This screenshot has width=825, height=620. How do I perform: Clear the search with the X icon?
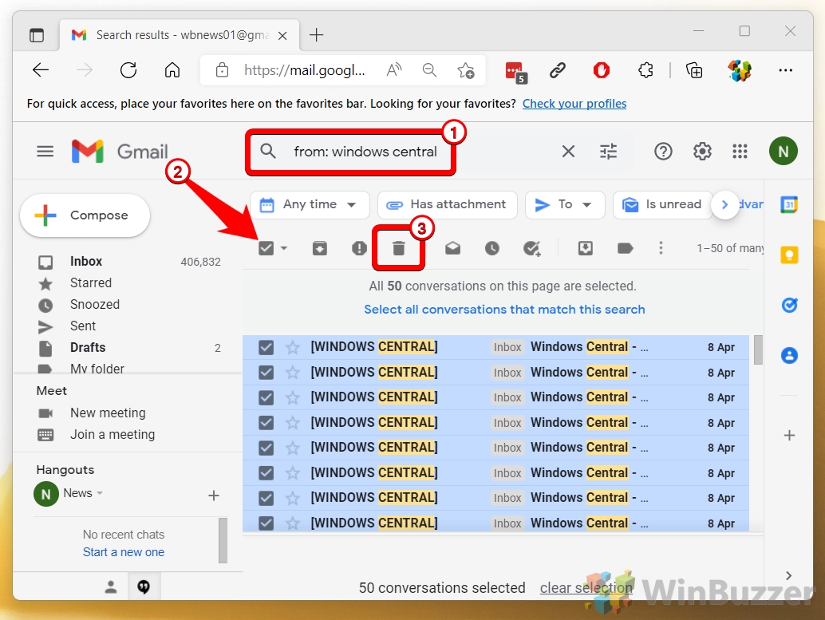568,152
